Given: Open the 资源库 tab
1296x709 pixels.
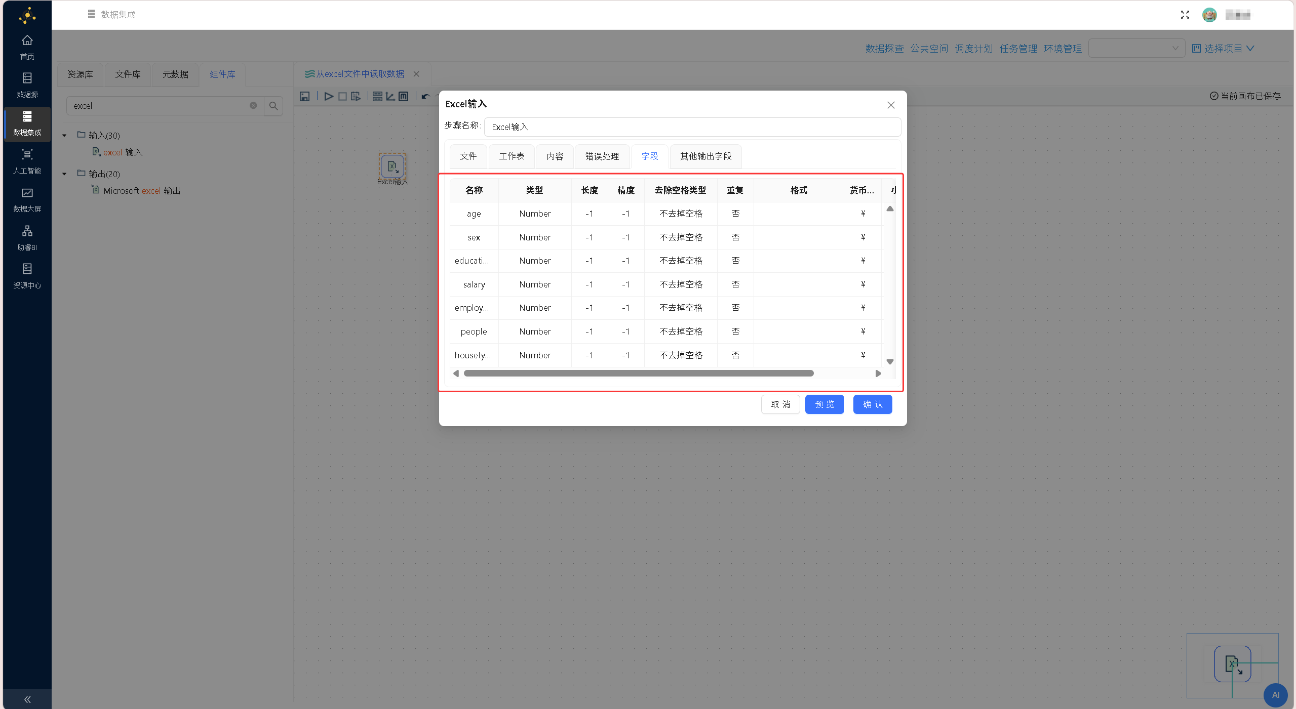Looking at the screenshot, I should pyautogui.click(x=81, y=74).
